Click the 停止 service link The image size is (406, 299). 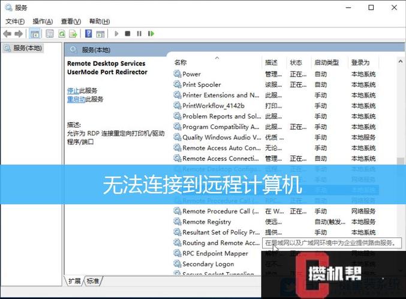[73, 91]
